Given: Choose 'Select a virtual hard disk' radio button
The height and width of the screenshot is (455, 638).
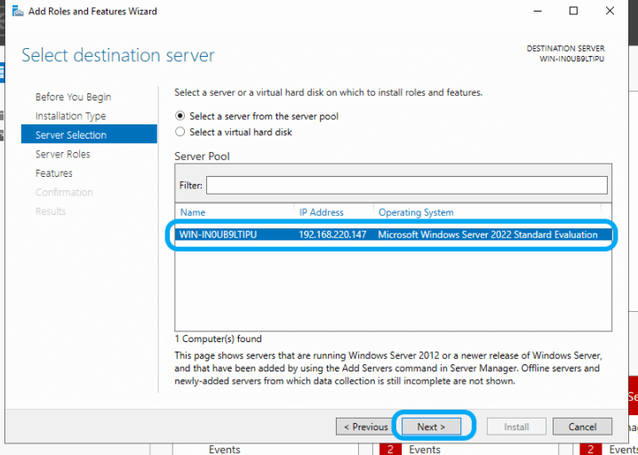Looking at the screenshot, I should pos(179,132).
